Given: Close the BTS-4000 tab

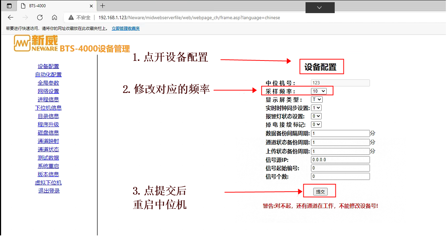Looking at the screenshot, I should [x=91, y=6].
